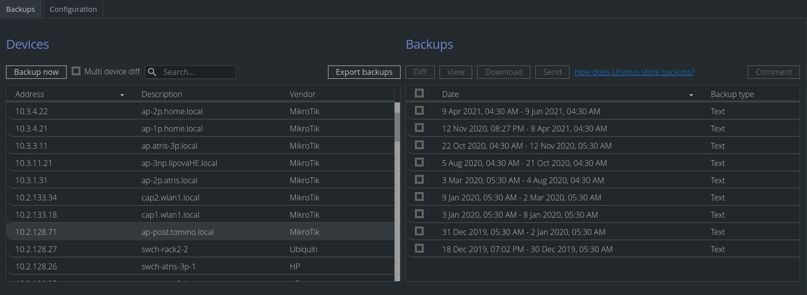Click Text type of 31 Dec 2019 backup
This screenshot has height=295, width=807.
[x=718, y=232]
